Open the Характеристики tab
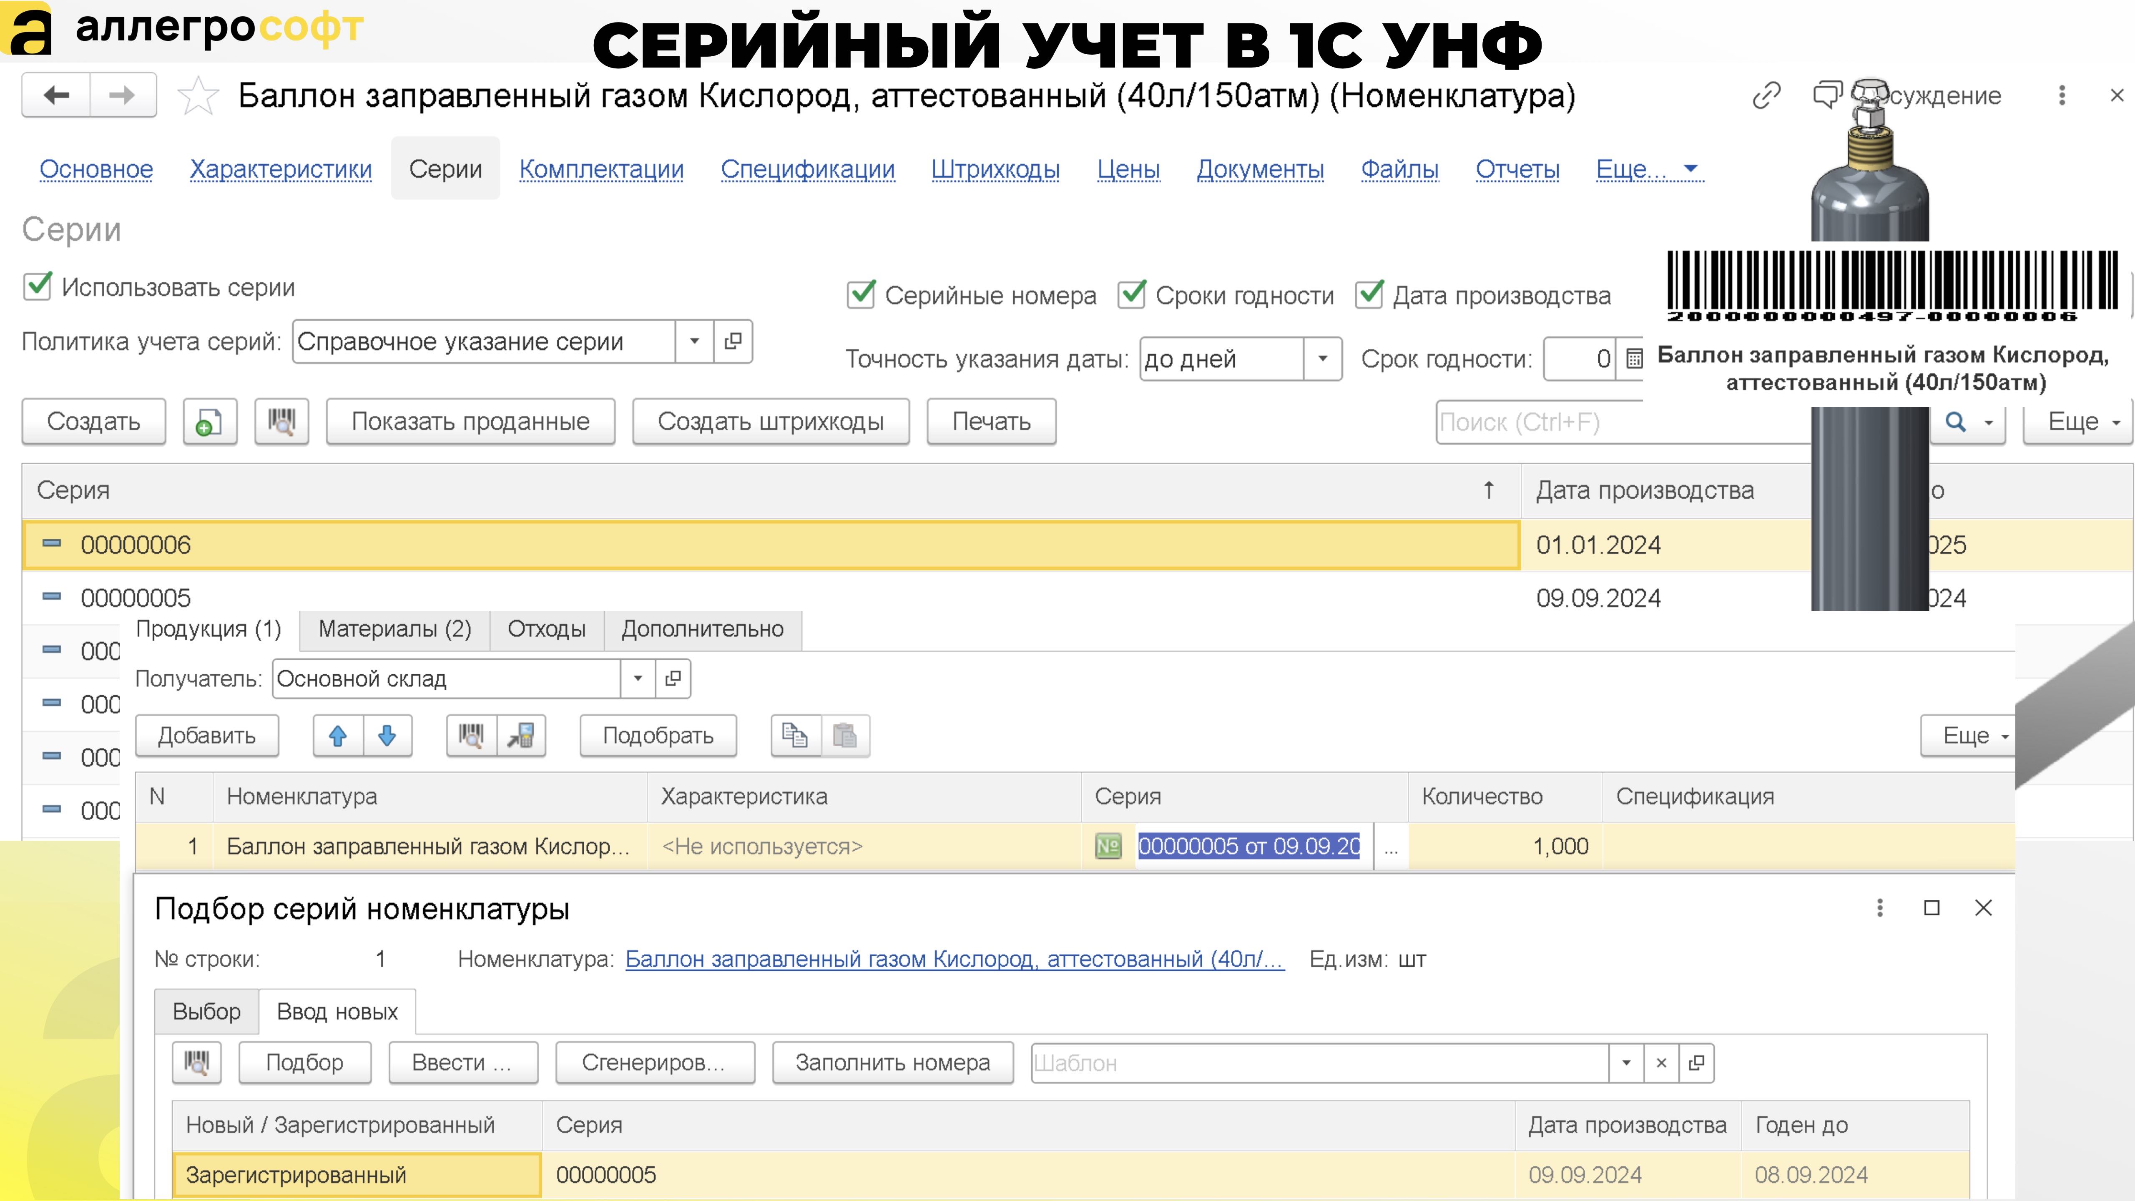 pyautogui.click(x=281, y=169)
